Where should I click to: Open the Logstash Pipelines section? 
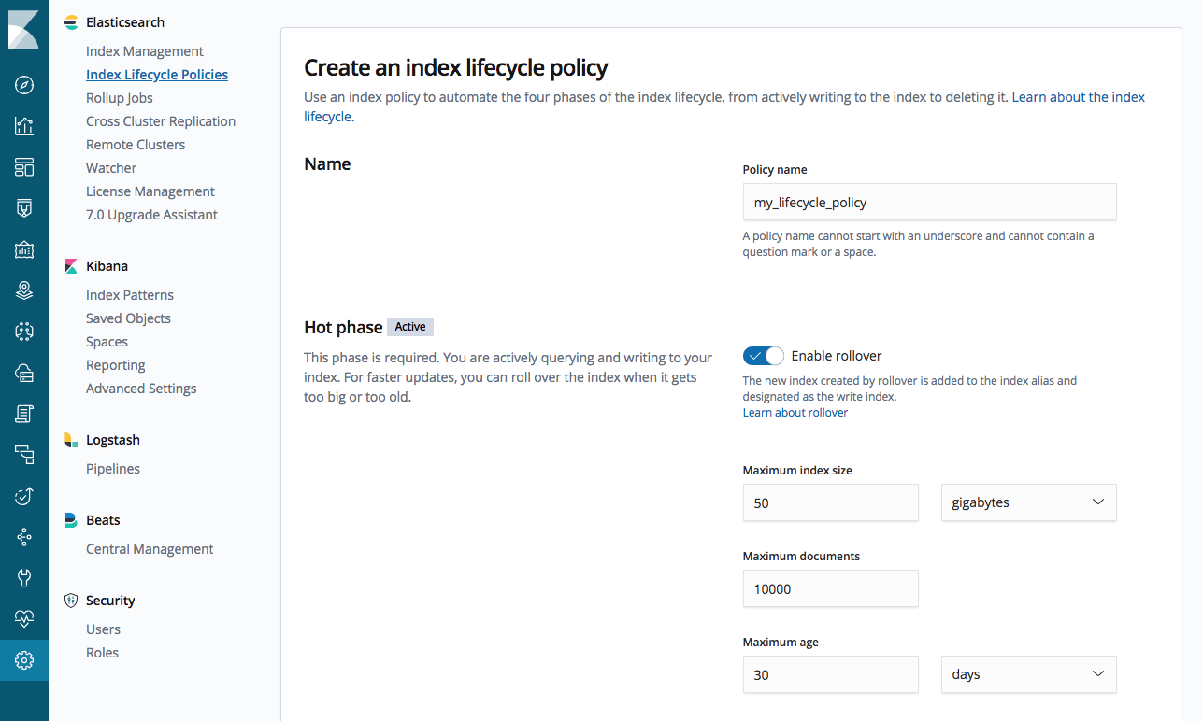(x=112, y=468)
